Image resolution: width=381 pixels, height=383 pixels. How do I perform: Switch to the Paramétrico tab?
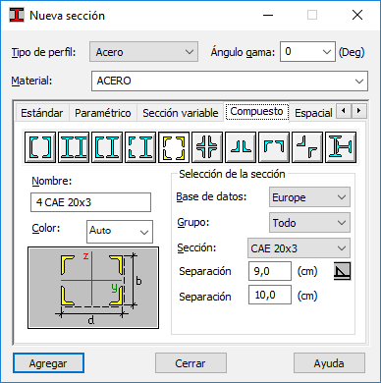103,113
